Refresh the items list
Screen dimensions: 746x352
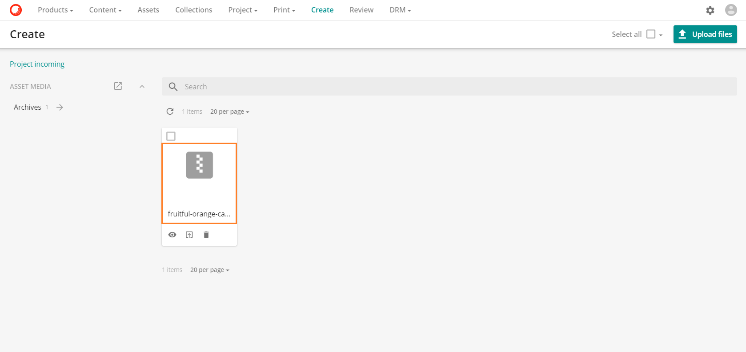coord(170,112)
